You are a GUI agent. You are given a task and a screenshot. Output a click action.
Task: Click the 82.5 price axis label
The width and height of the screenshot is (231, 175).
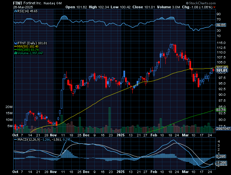click(222, 113)
